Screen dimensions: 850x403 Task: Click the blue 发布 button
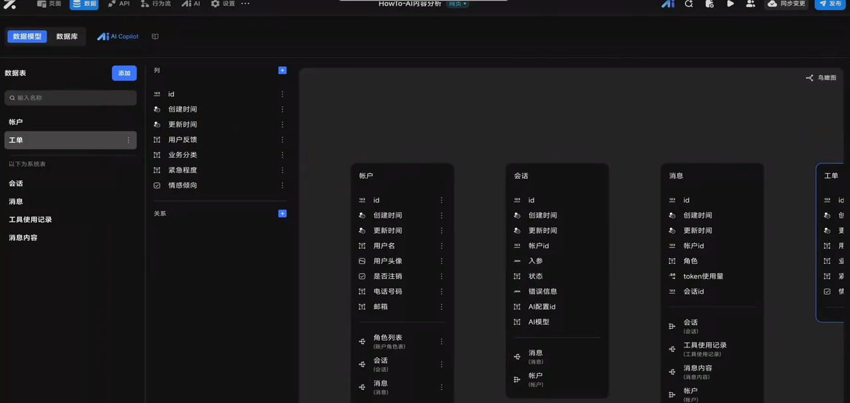coord(830,4)
